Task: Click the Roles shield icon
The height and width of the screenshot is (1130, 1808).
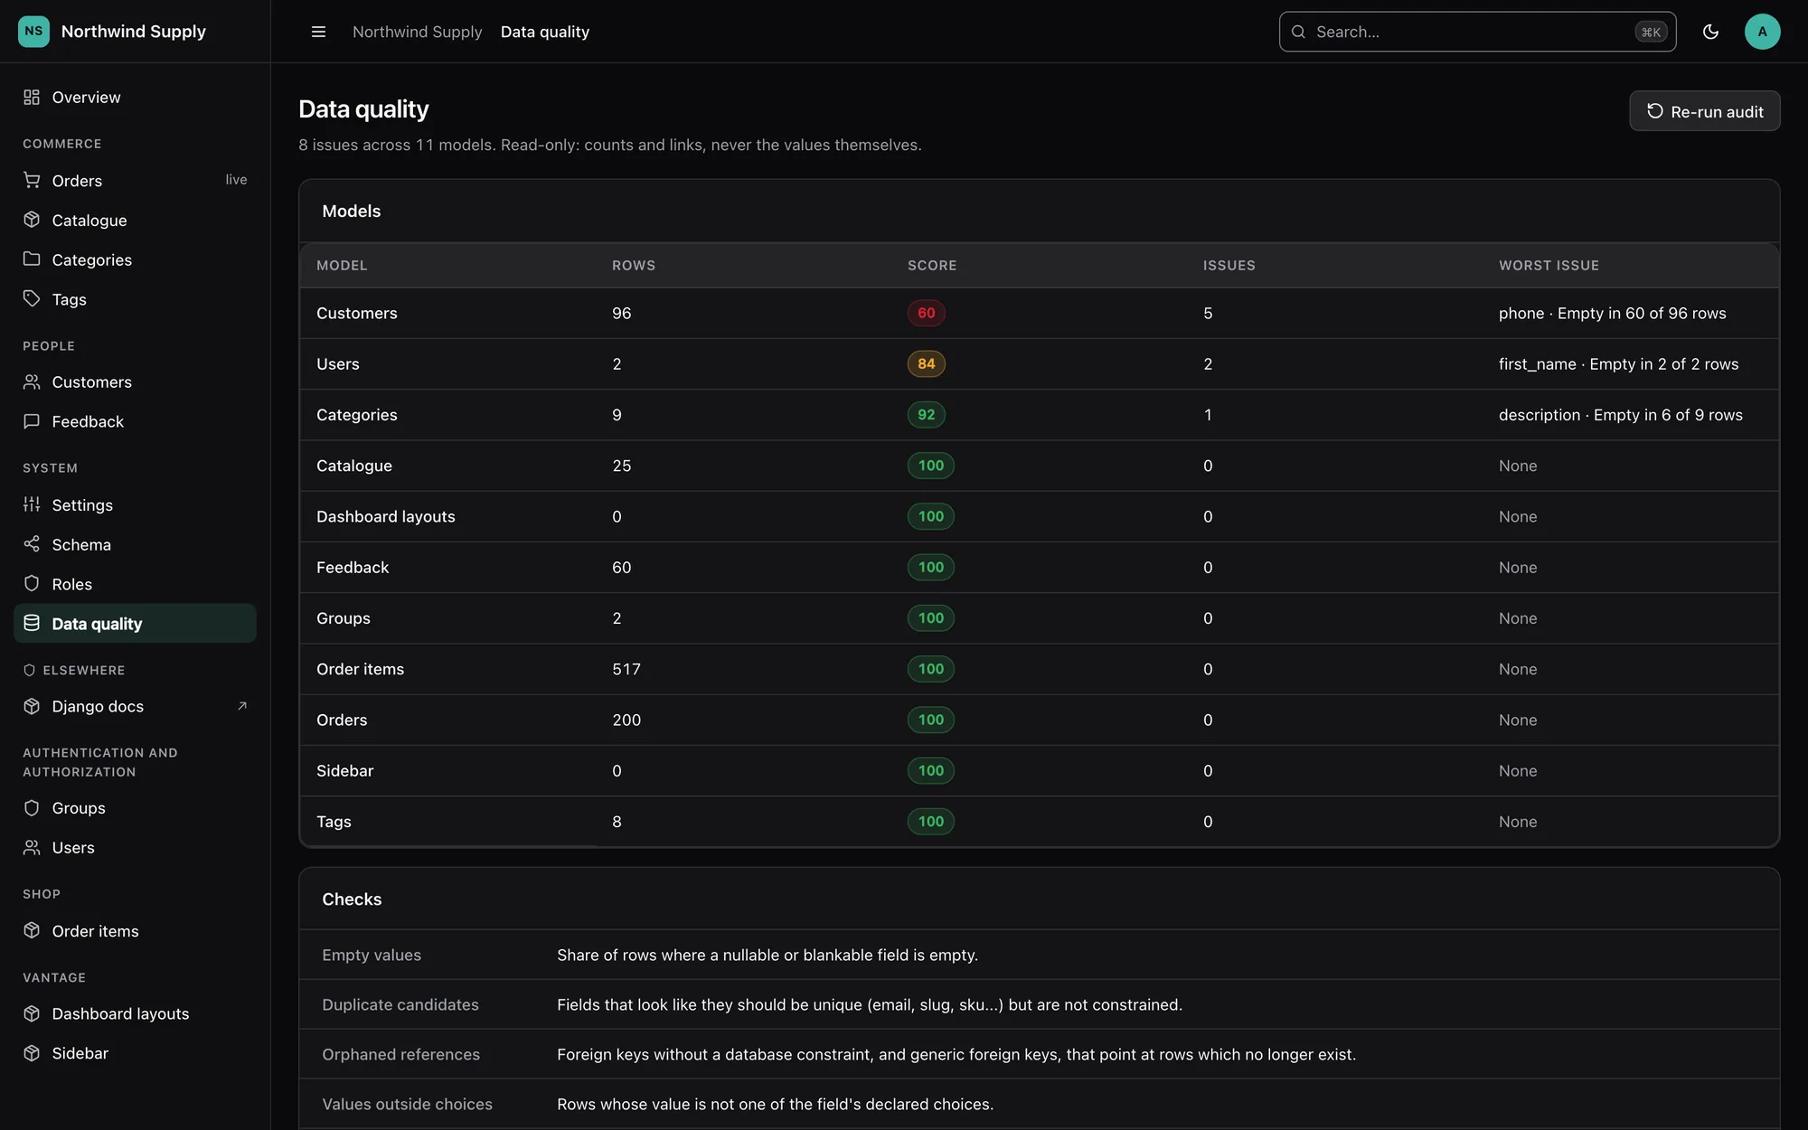Action: pyautogui.click(x=32, y=584)
